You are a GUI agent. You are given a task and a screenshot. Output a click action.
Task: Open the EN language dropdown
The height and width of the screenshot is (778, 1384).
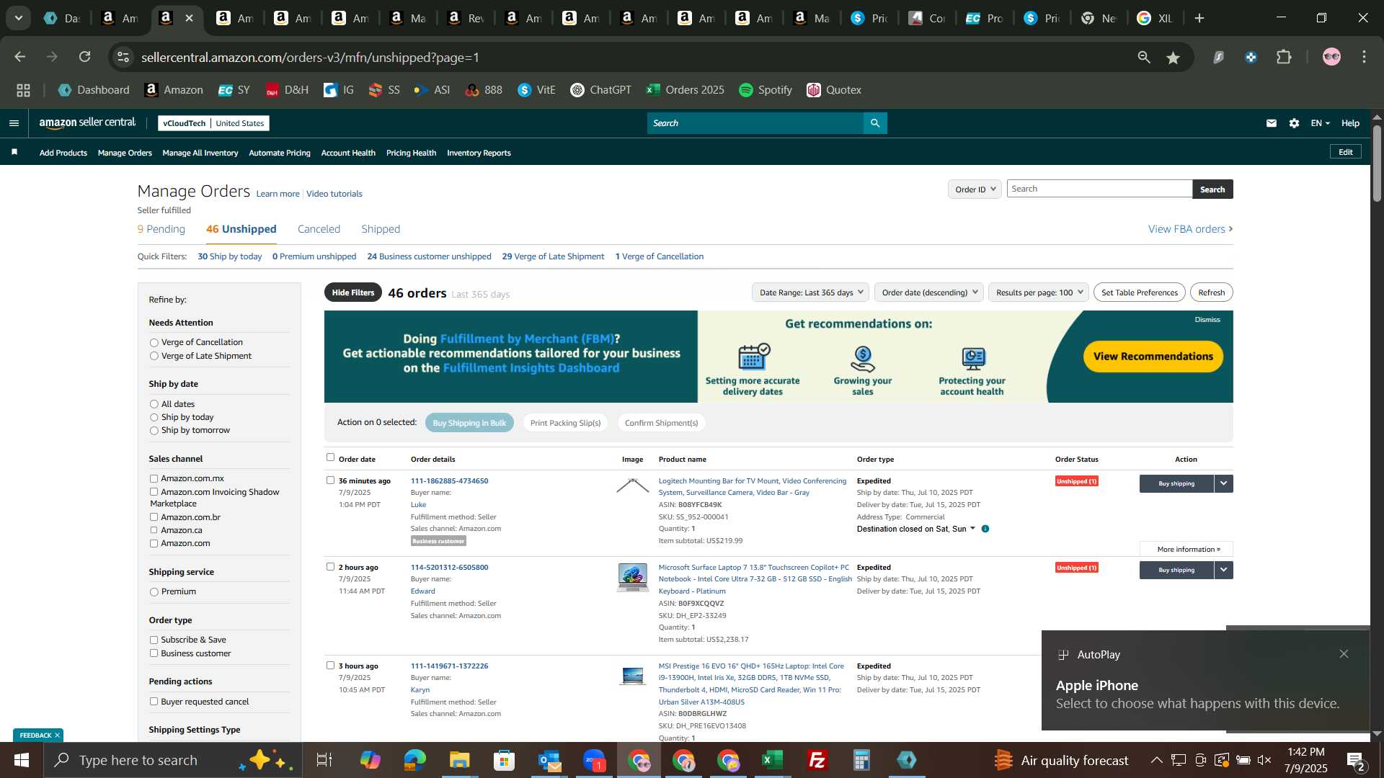coord(1320,123)
